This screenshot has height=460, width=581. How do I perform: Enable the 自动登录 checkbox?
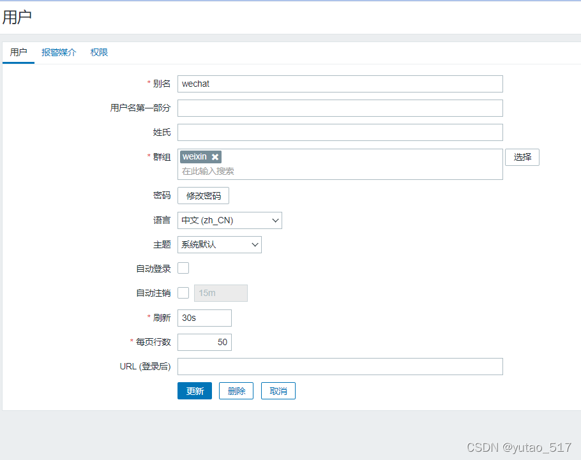tap(183, 269)
